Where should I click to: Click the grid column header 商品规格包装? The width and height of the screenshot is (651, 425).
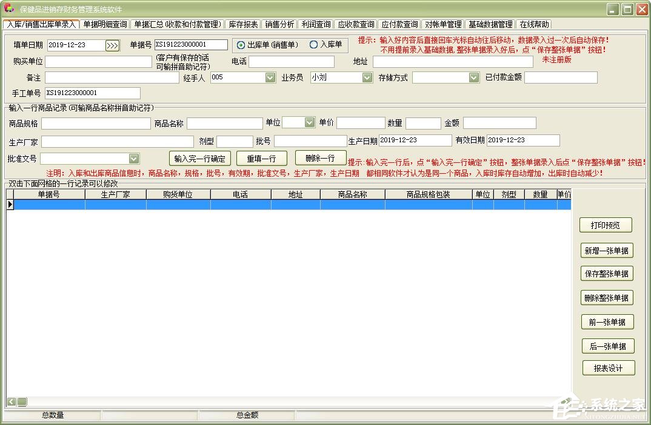point(429,194)
